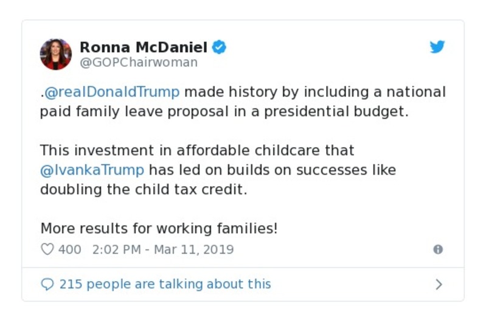Open "215 people are talking about this"
This screenshot has height=323, width=486.
pyautogui.click(x=165, y=284)
